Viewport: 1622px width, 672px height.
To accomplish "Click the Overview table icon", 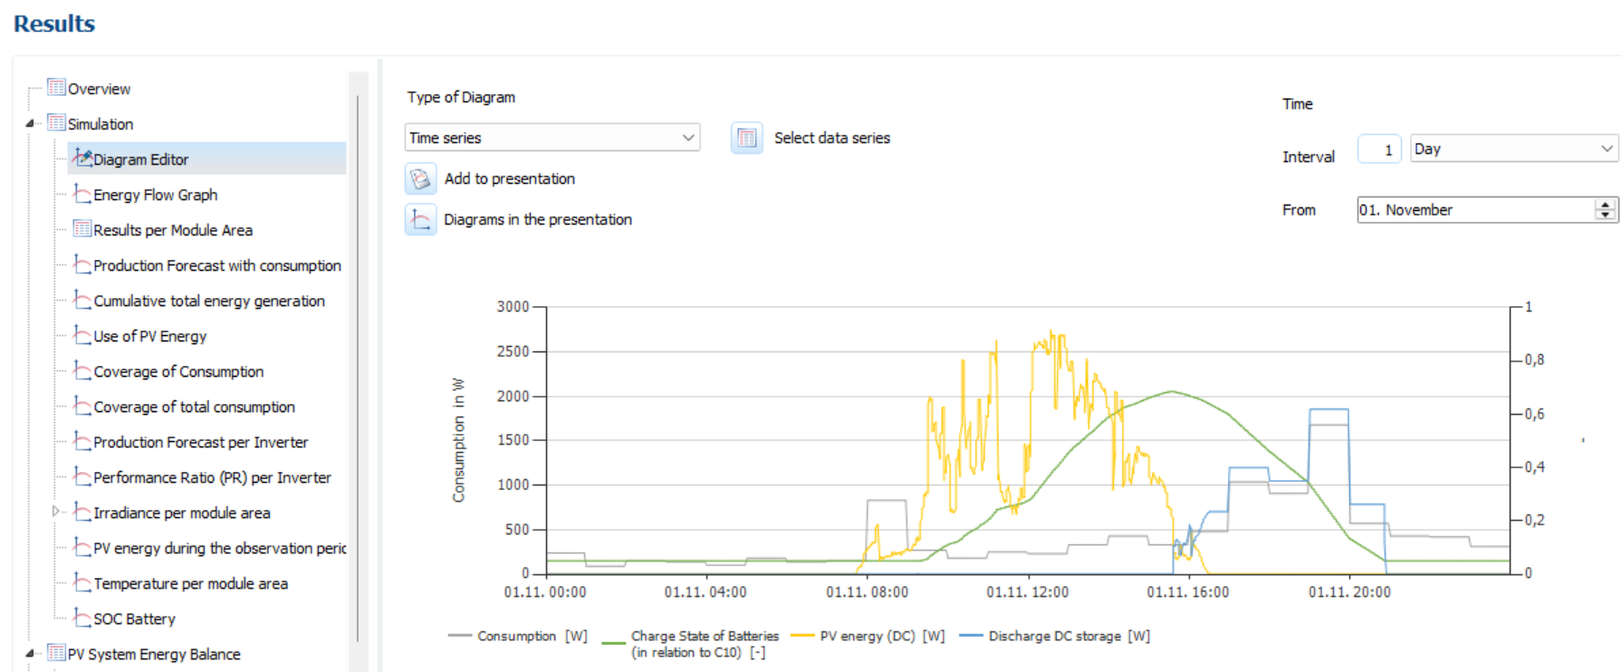I will pos(56,88).
